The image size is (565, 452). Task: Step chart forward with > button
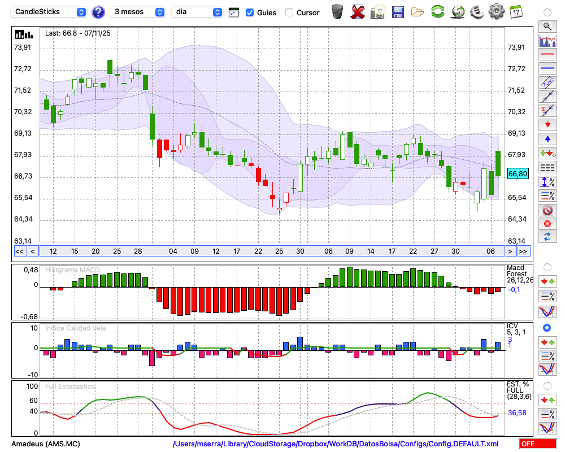510,251
